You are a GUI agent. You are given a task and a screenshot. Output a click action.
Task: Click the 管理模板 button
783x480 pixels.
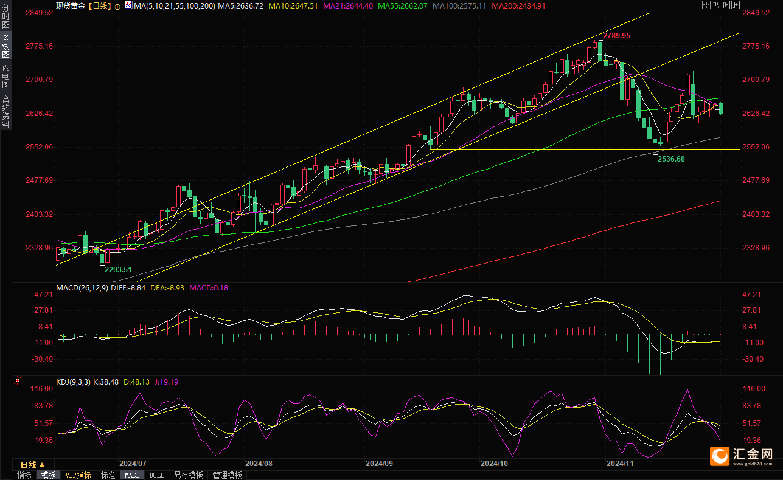click(x=227, y=475)
